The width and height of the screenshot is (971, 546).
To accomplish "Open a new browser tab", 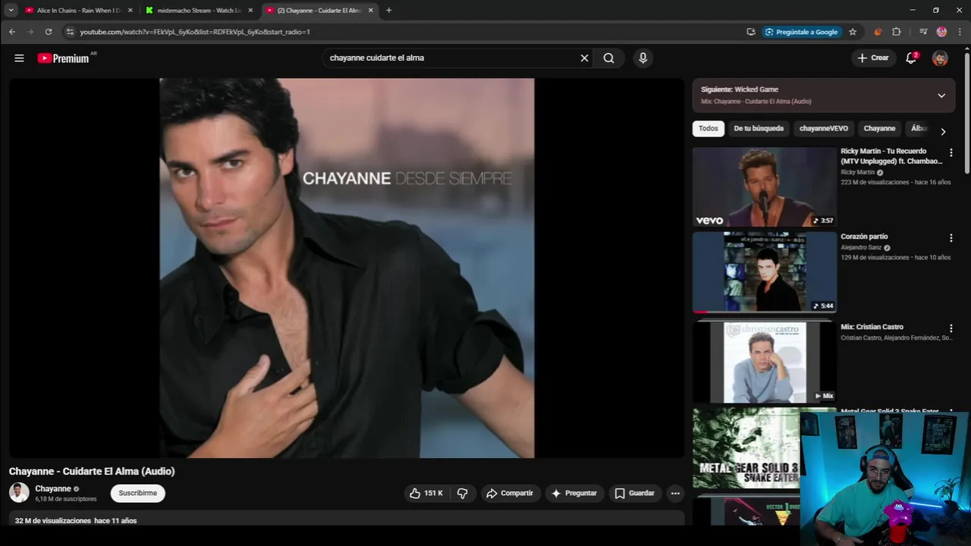I will tap(388, 11).
